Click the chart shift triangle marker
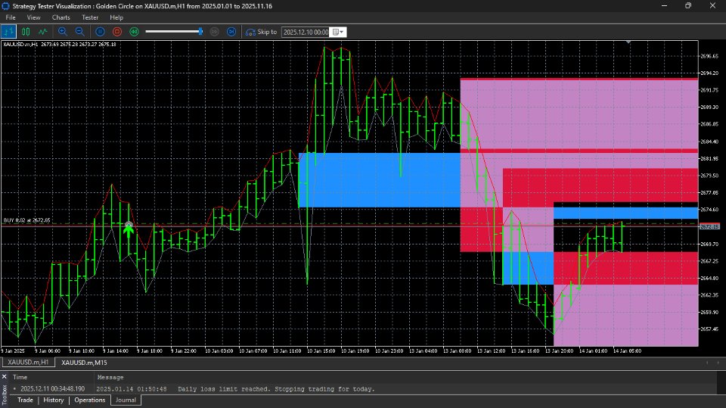 point(628,42)
